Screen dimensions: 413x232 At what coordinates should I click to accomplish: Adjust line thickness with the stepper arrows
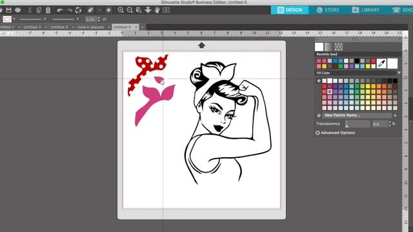[99, 19]
